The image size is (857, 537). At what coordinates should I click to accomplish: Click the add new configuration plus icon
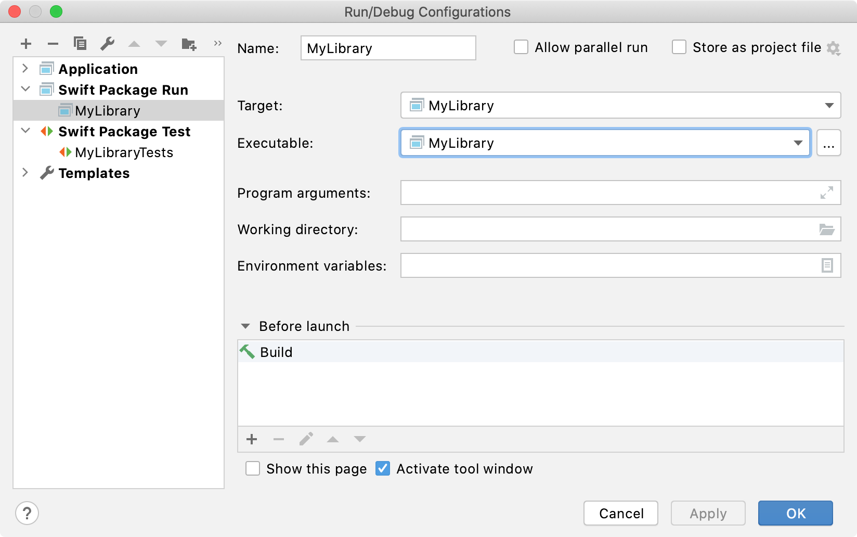26,44
